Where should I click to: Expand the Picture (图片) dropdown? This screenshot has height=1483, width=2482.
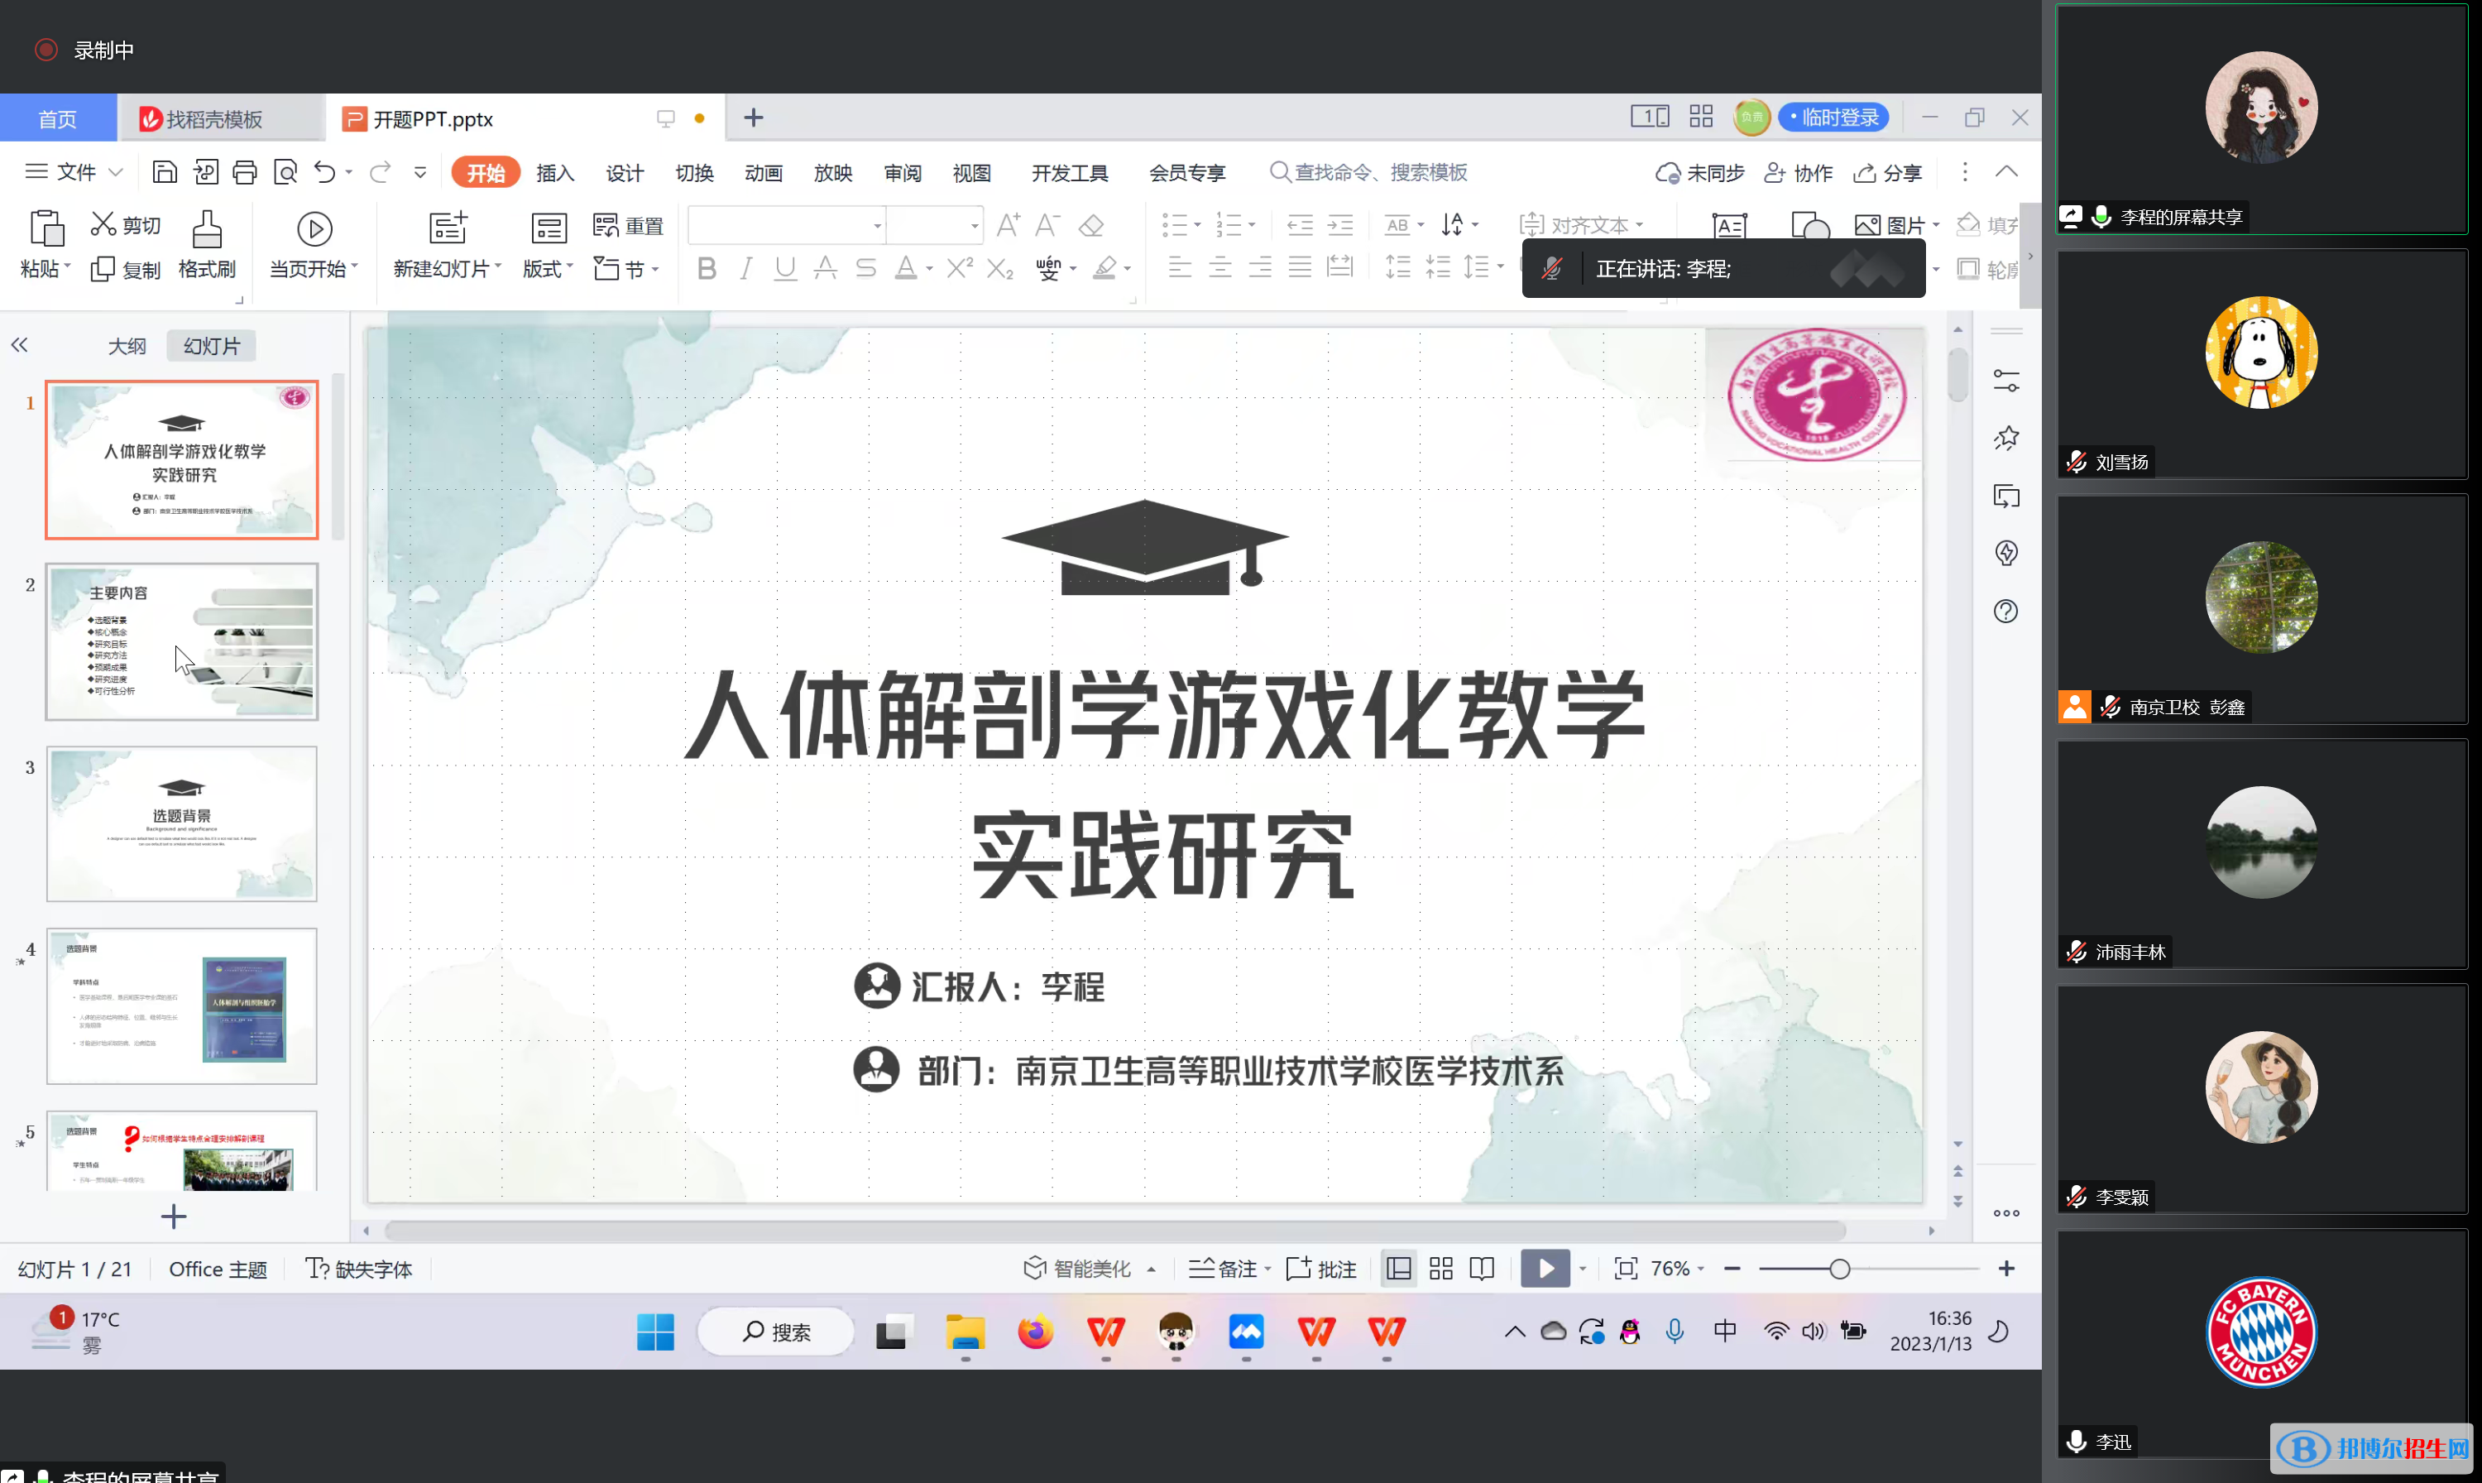coord(1936,225)
